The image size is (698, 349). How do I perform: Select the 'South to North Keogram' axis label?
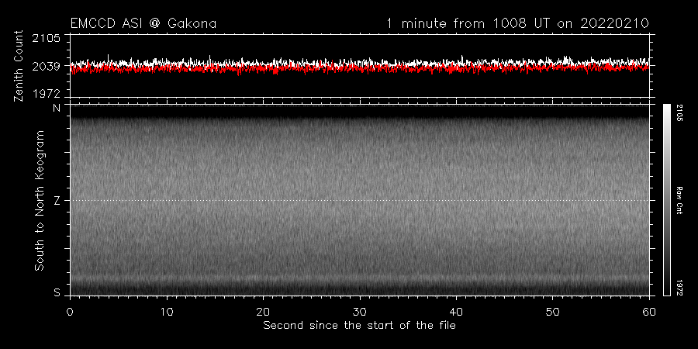[40, 200]
